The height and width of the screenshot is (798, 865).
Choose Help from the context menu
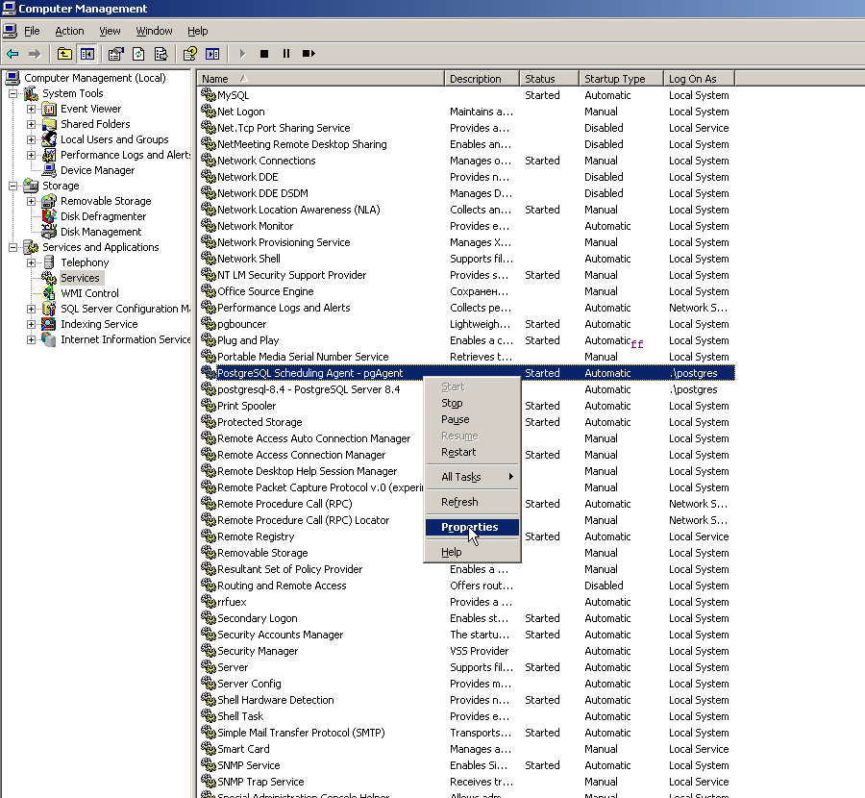tap(472, 552)
